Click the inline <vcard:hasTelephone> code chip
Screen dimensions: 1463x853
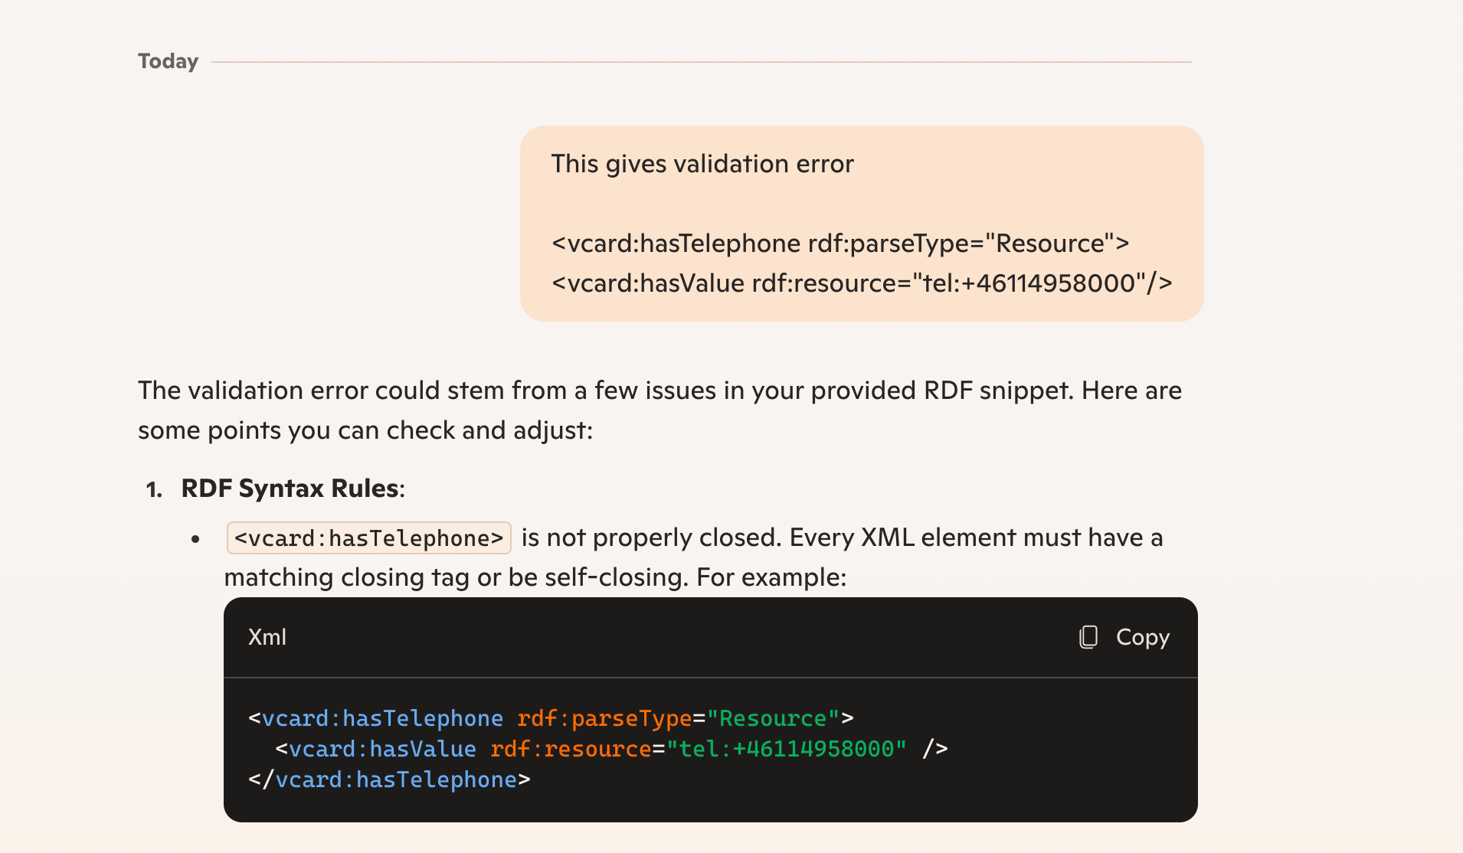click(x=368, y=538)
